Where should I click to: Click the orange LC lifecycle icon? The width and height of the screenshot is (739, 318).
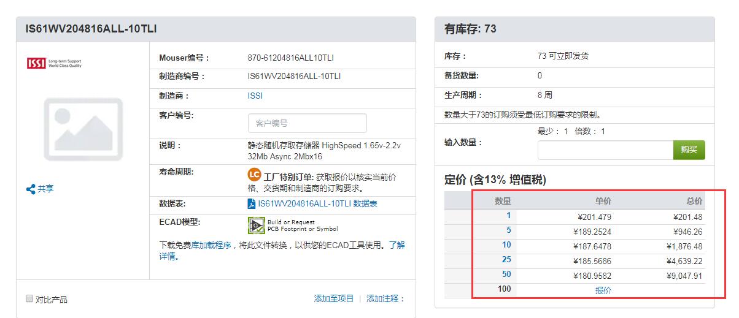(254, 175)
